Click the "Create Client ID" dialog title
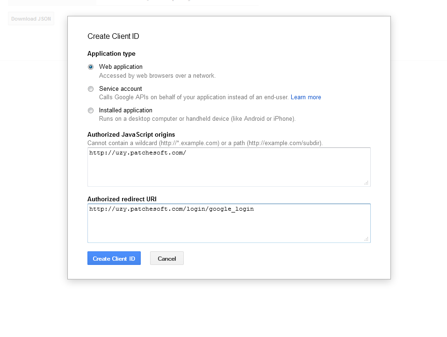The width and height of the screenshot is (447, 337). pos(113,37)
